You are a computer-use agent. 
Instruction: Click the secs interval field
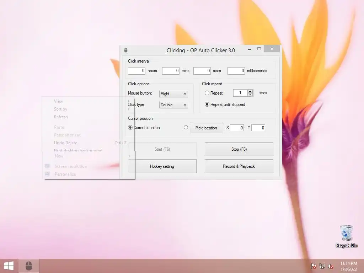[202, 71]
